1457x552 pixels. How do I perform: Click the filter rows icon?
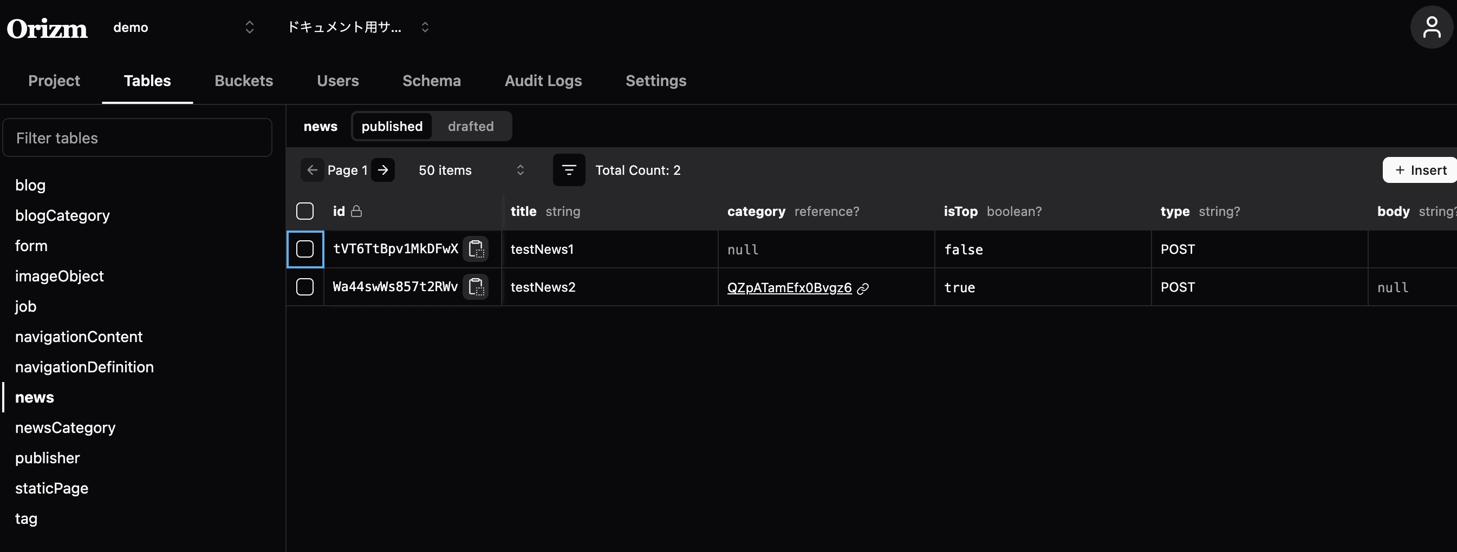(568, 170)
